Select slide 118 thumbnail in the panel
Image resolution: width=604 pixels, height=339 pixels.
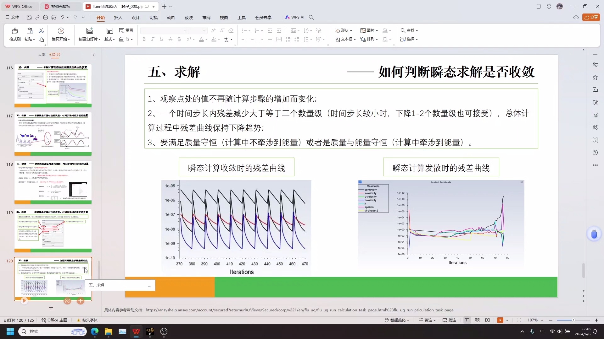[x=53, y=182]
